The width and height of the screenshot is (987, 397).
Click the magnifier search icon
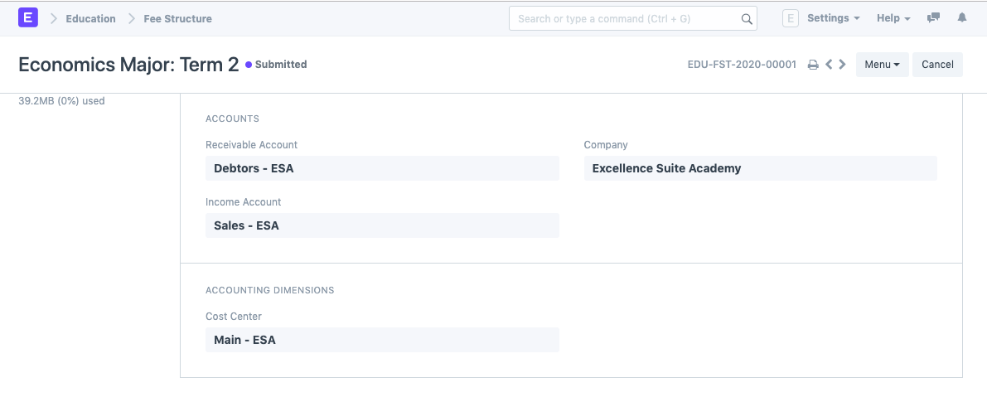click(x=746, y=18)
